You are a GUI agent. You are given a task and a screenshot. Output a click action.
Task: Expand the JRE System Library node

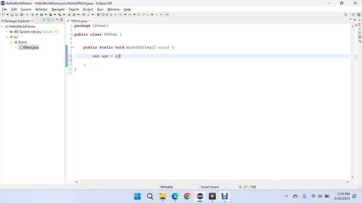point(7,32)
